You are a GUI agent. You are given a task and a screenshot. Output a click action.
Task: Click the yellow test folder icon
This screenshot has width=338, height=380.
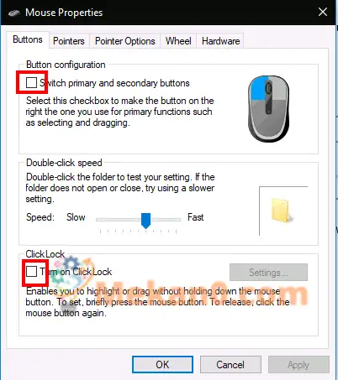click(x=282, y=211)
